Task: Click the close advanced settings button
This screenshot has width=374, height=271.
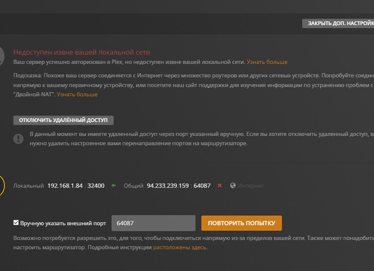Action: coord(338,23)
